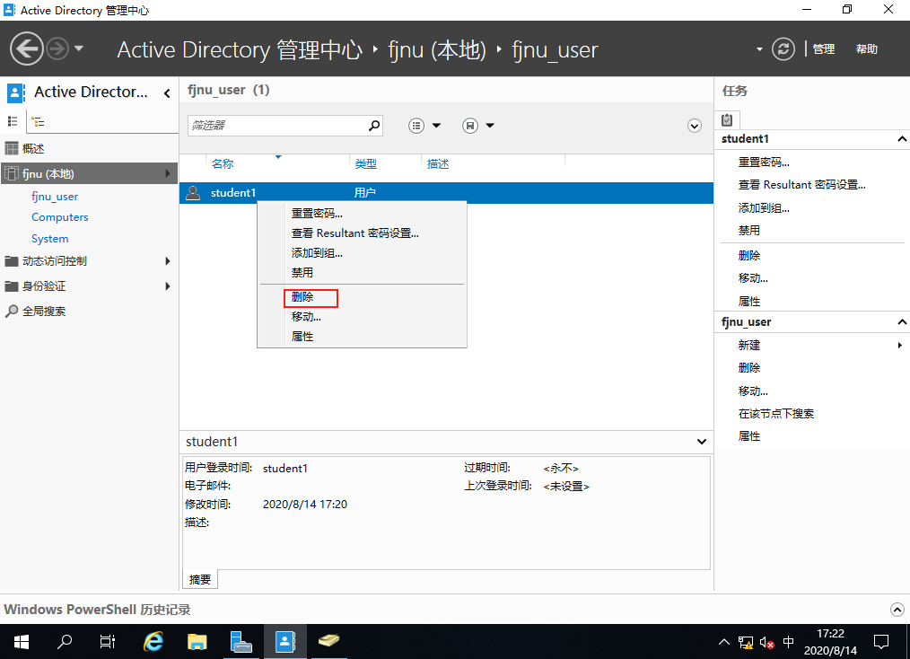Open dropdown arrow next to view options
910x659 pixels.
pos(437,126)
